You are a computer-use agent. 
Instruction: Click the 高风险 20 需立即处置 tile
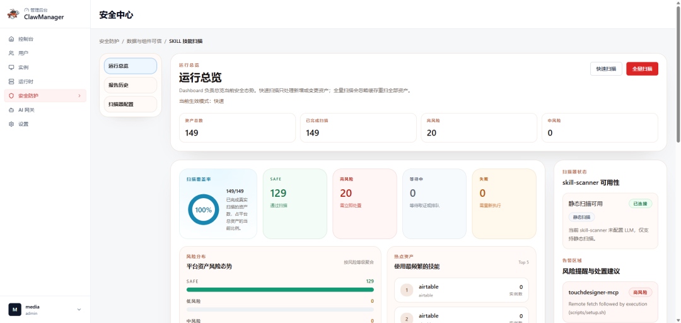click(364, 204)
